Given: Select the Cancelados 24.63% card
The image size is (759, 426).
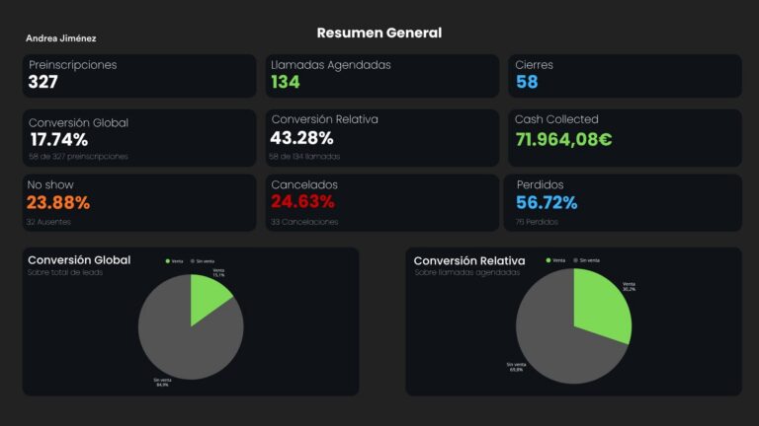Looking at the screenshot, I should point(382,203).
